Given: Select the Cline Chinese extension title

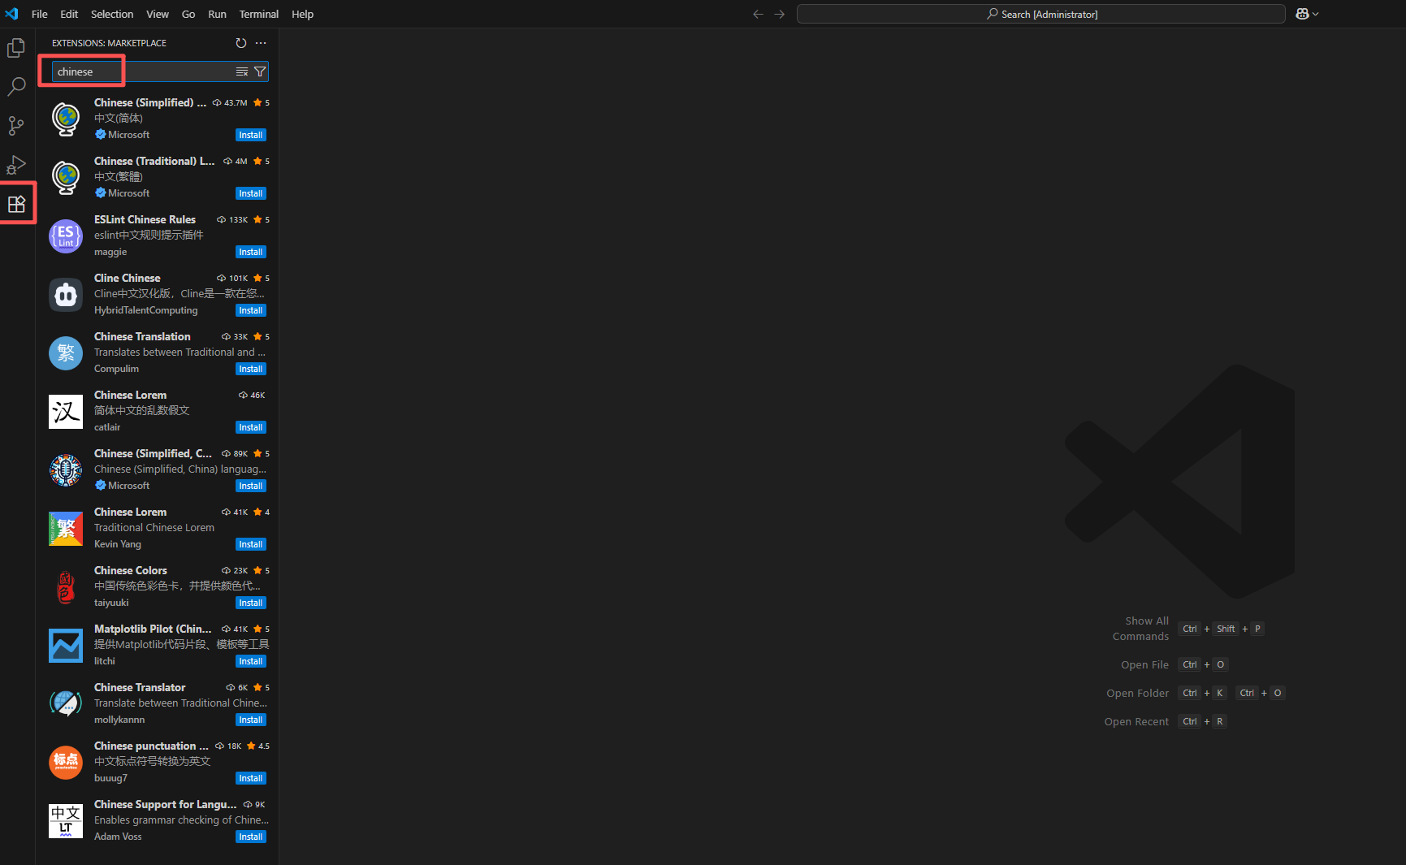Looking at the screenshot, I should click(128, 278).
